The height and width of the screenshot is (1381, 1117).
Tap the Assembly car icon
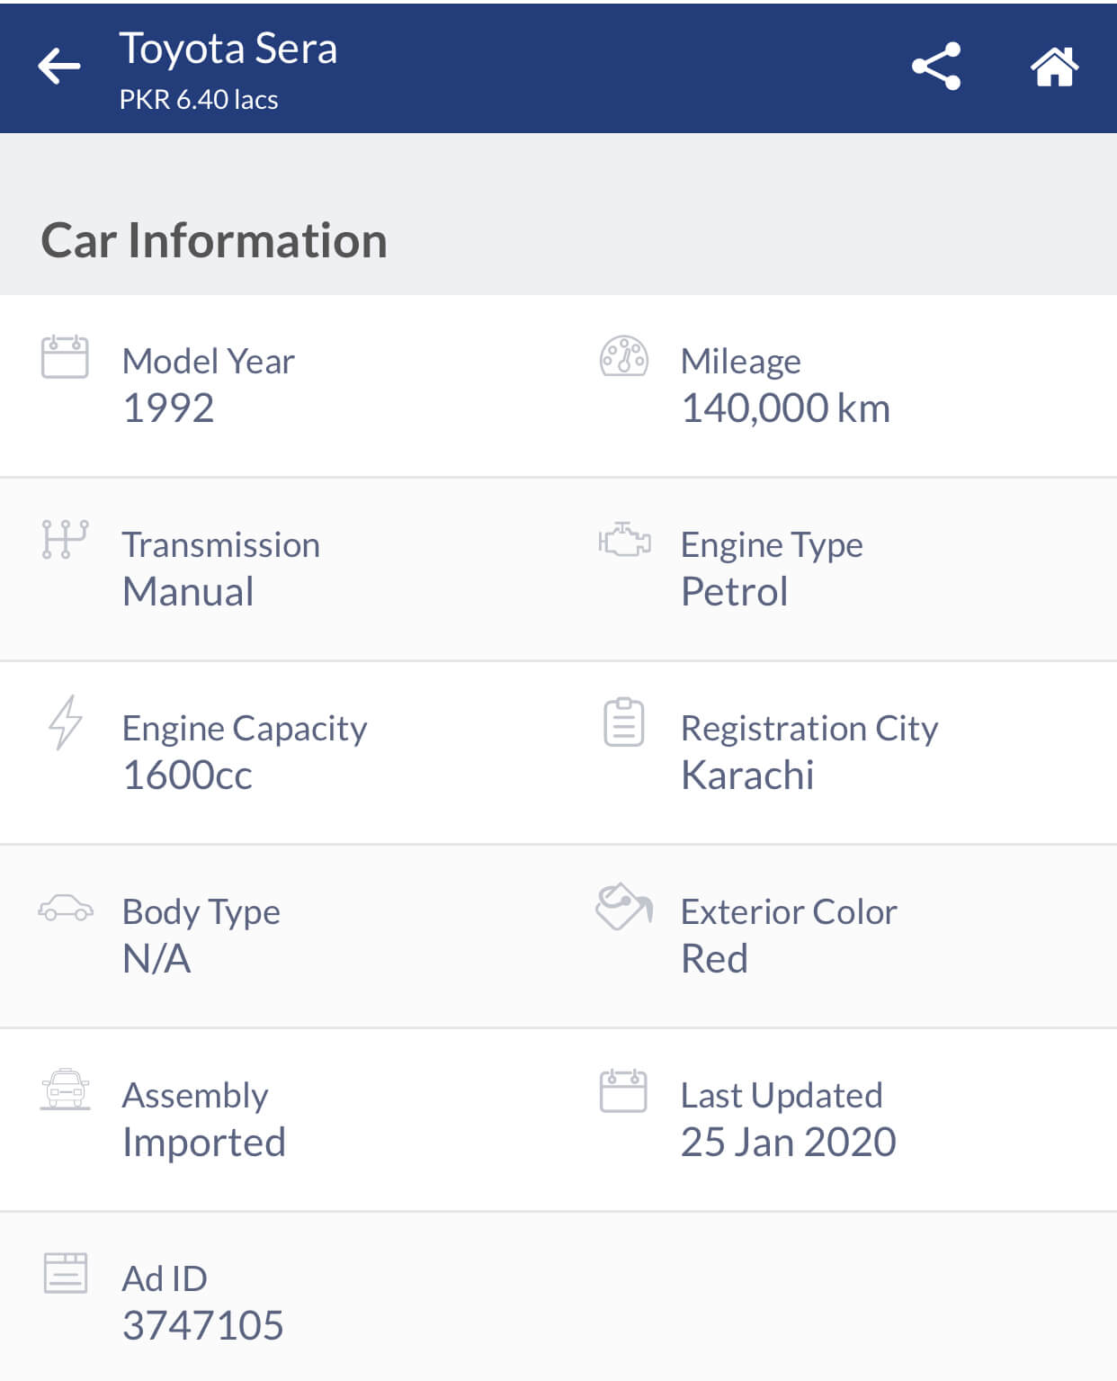click(x=65, y=1090)
